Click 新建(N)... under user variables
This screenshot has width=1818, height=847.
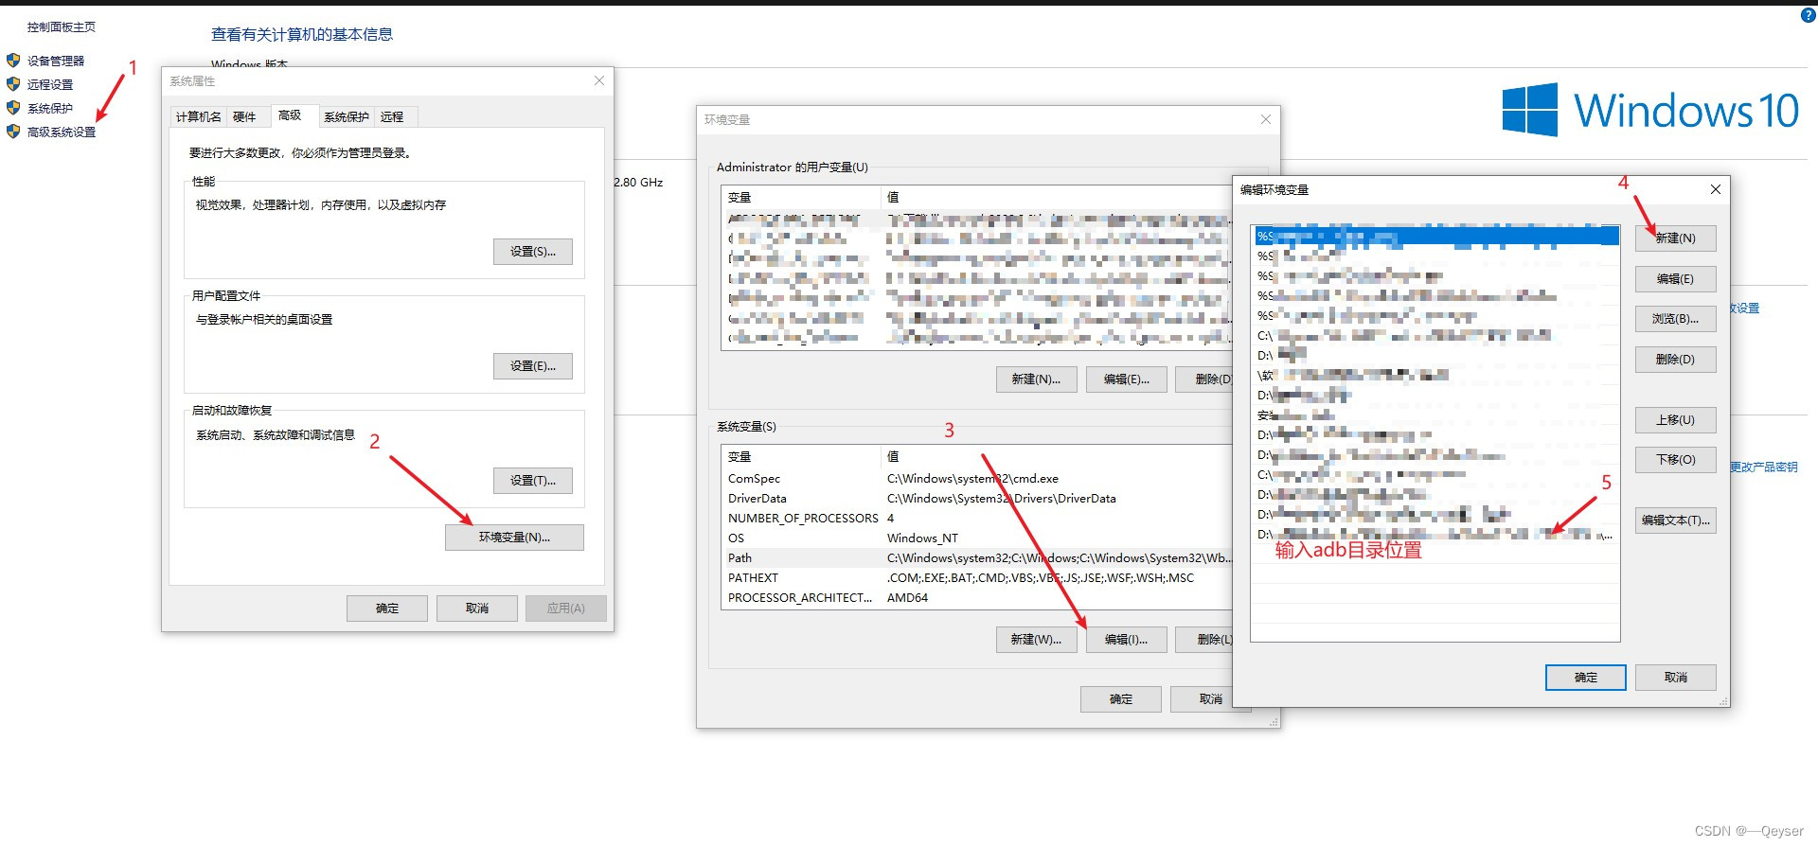(x=1036, y=379)
